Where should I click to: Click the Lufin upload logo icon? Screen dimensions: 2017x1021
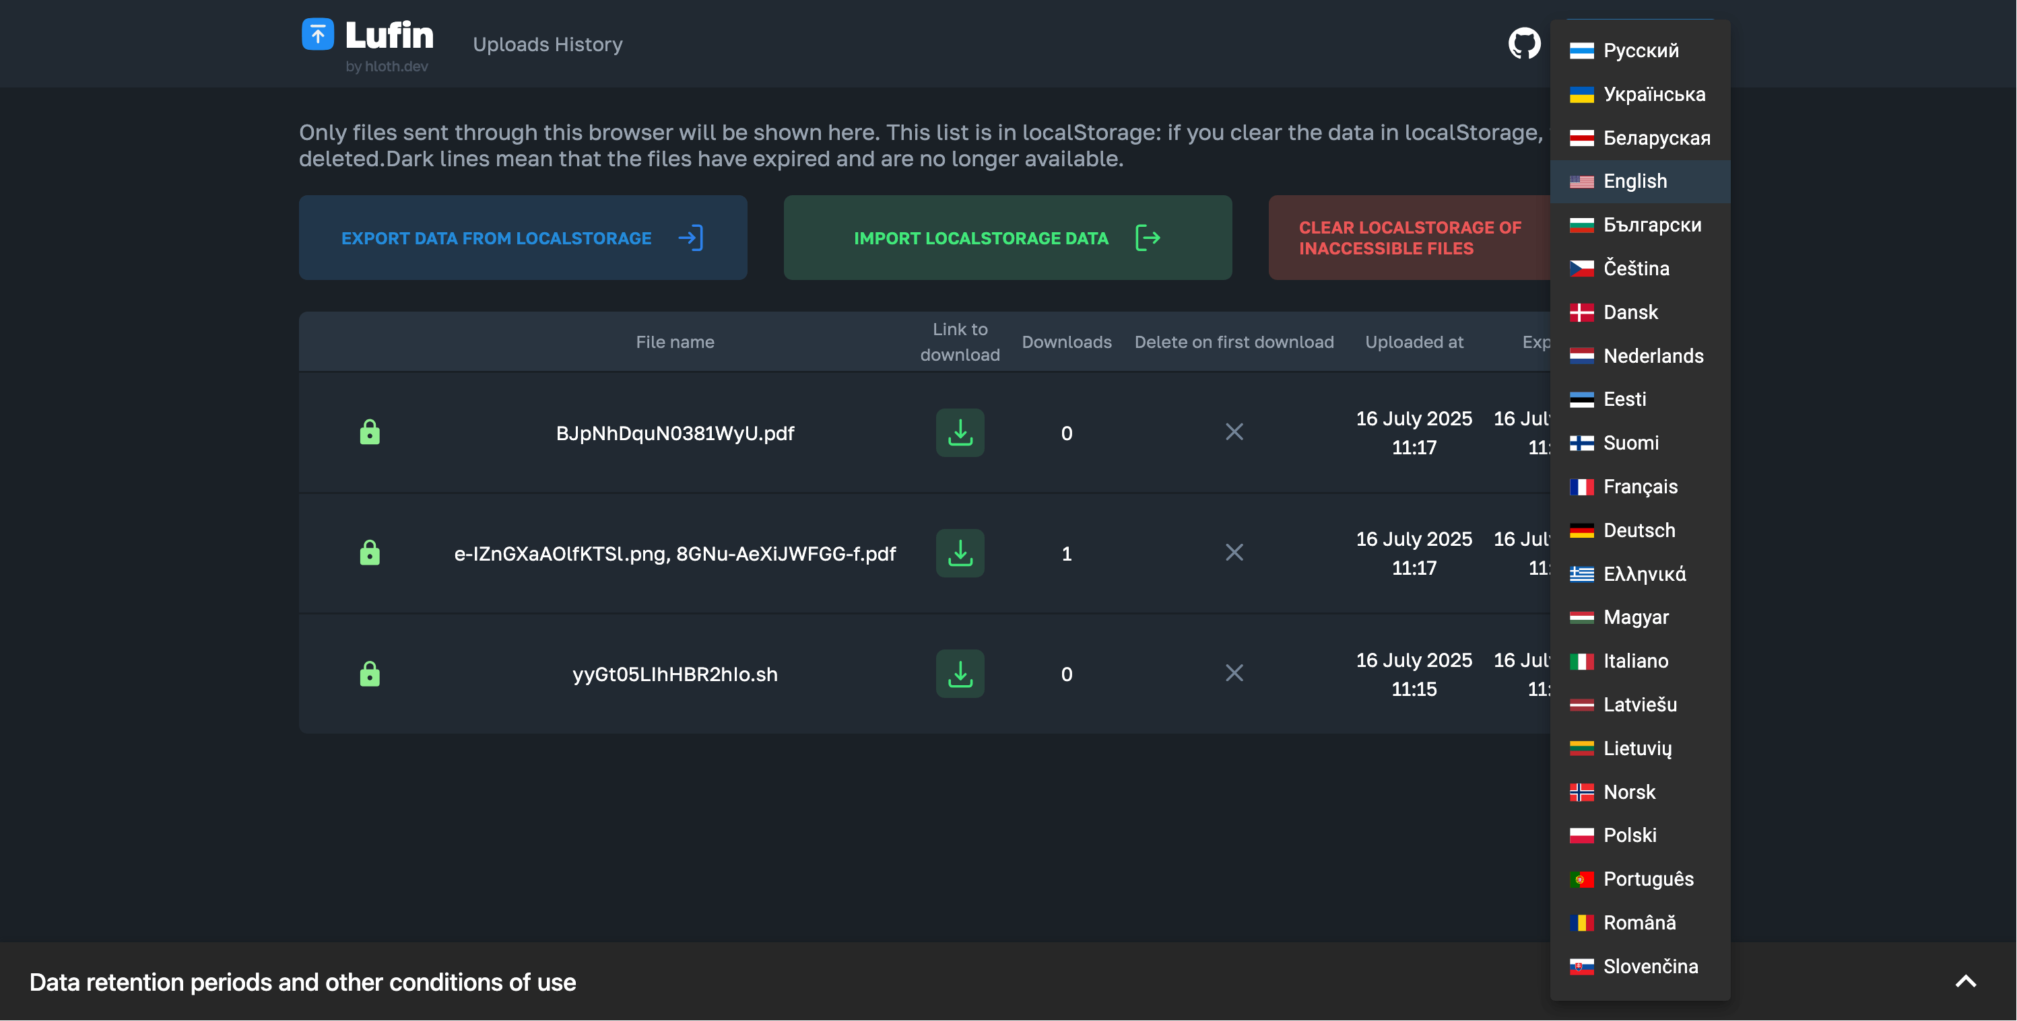(317, 35)
